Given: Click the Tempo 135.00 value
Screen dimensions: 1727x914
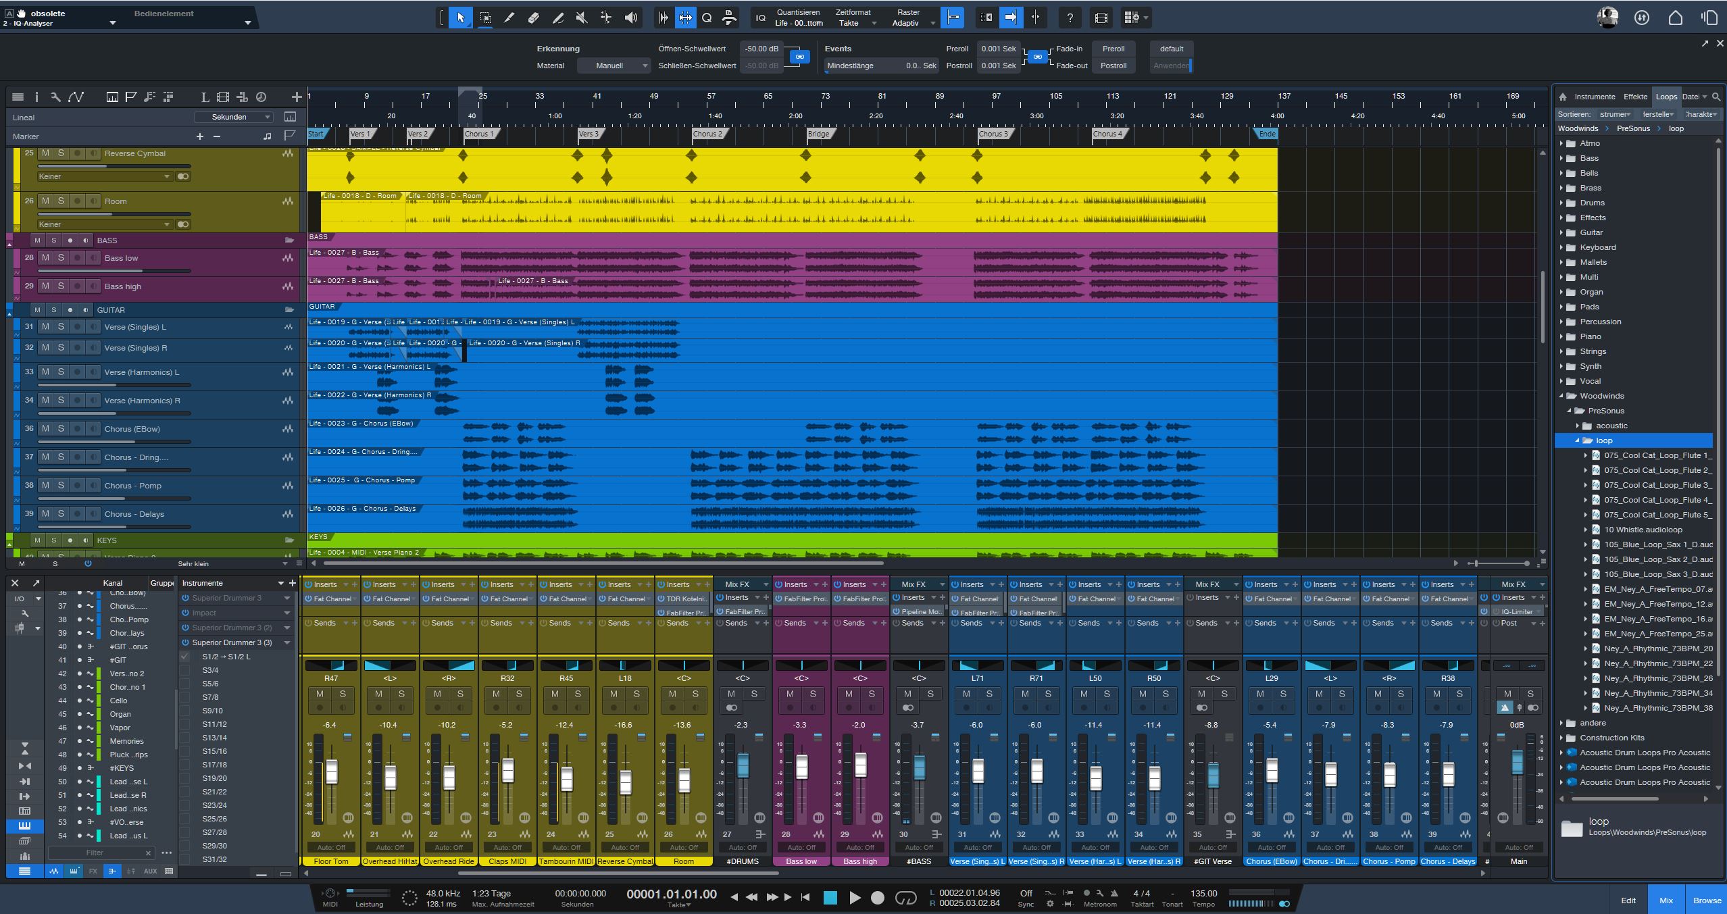Looking at the screenshot, I should [x=1204, y=893].
